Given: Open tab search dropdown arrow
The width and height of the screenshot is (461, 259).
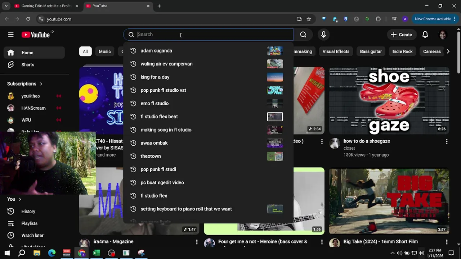Looking at the screenshot, I should pos(6,6).
